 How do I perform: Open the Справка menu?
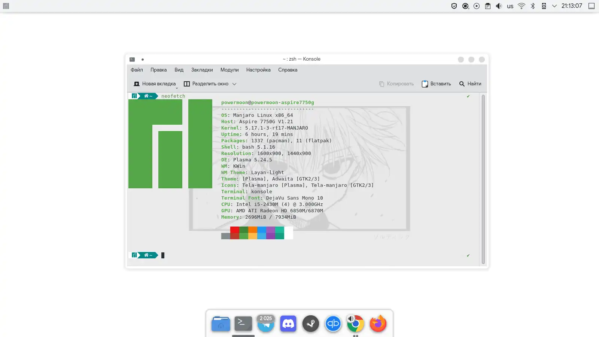288,70
